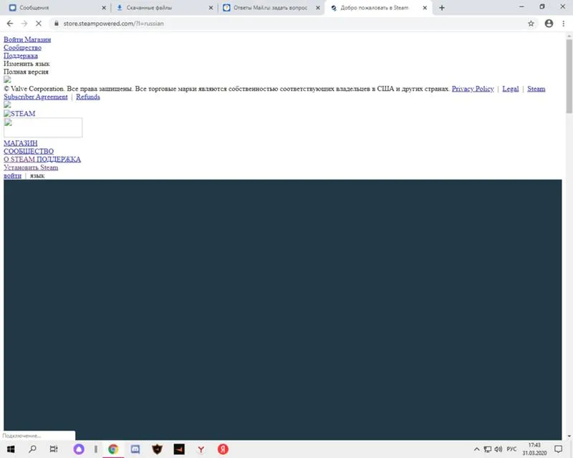Viewport: 573px width, 458px height.
Task: View site info via the lock icon
Action: pyautogui.click(x=57, y=24)
